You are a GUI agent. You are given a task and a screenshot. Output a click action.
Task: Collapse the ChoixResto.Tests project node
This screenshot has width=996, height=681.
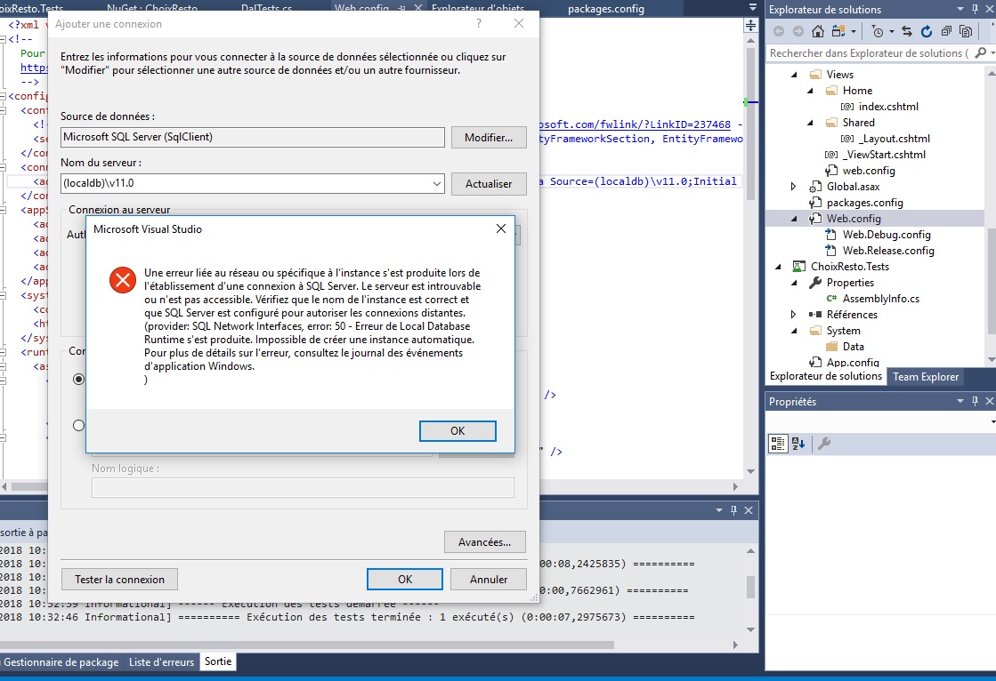[779, 266]
